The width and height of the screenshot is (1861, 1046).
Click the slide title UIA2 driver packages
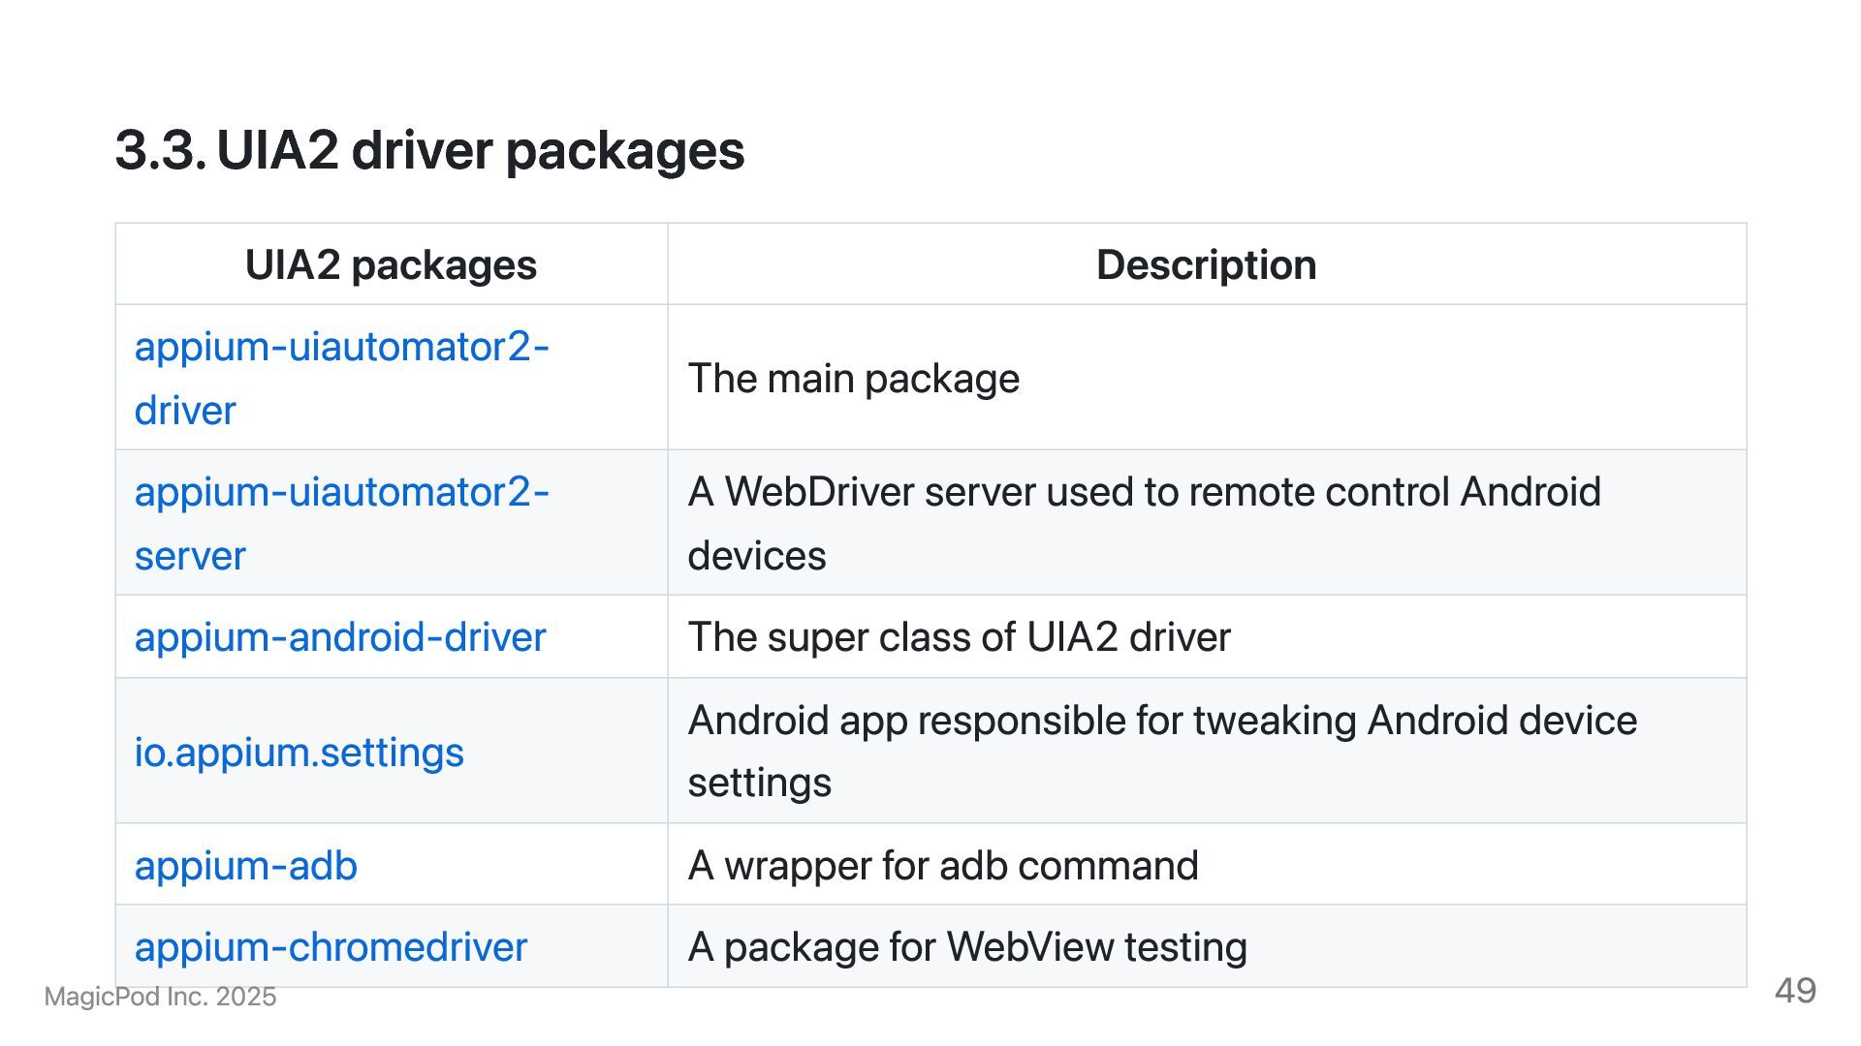[429, 150]
